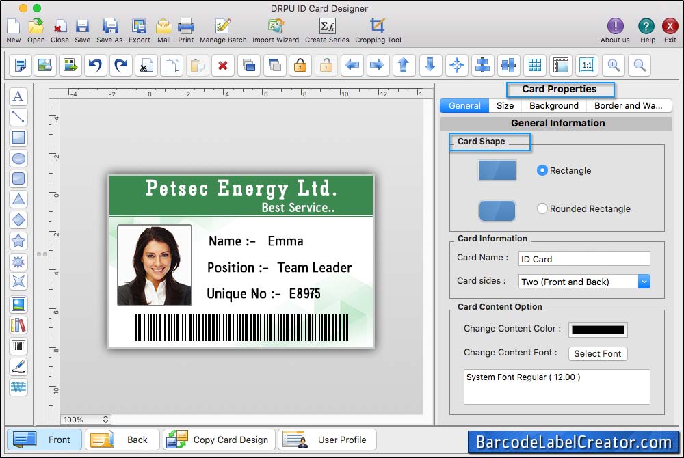Delete selected object with red X
684x458 pixels.
tap(223, 66)
